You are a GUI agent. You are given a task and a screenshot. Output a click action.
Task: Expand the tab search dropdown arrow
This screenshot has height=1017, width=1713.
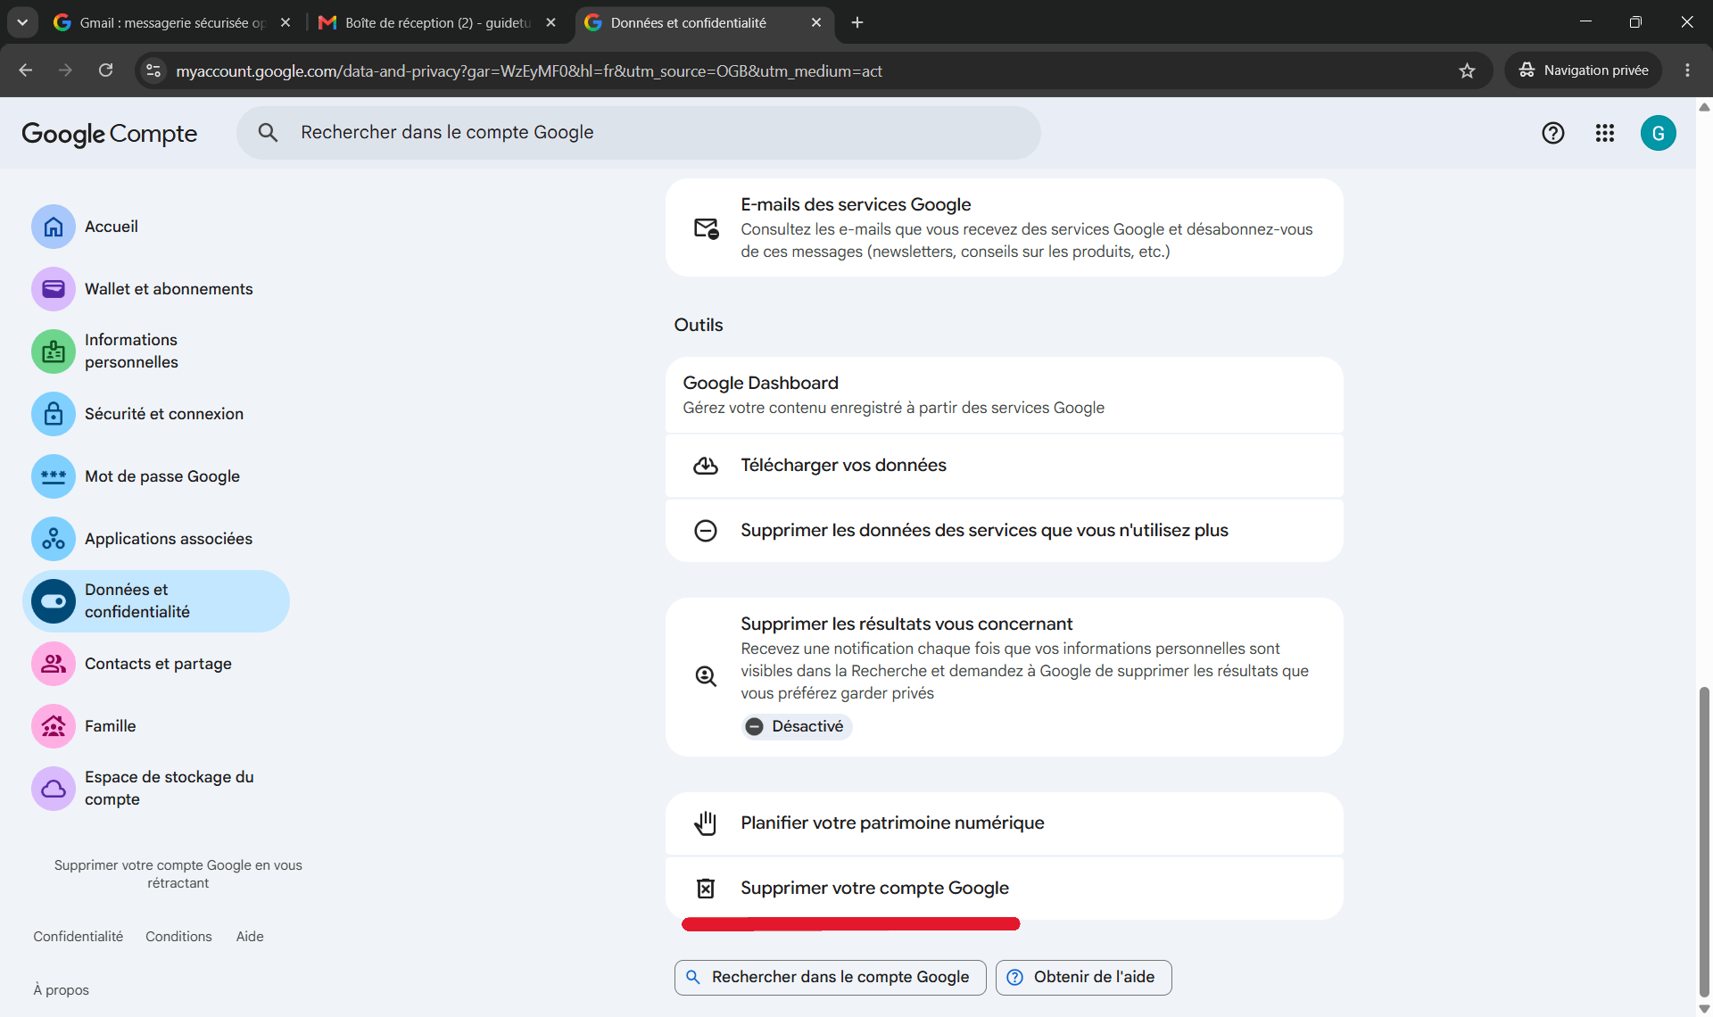(22, 22)
